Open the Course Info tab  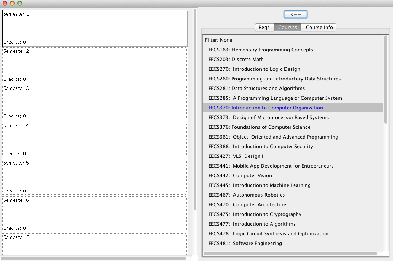click(319, 27)
